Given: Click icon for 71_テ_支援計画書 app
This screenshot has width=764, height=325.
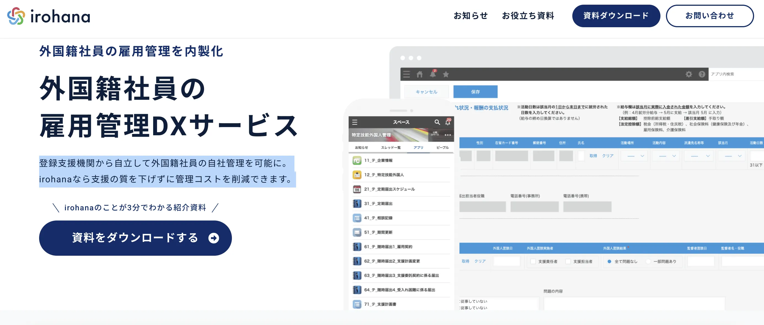Looking at the screenshot, I should 357,304.
